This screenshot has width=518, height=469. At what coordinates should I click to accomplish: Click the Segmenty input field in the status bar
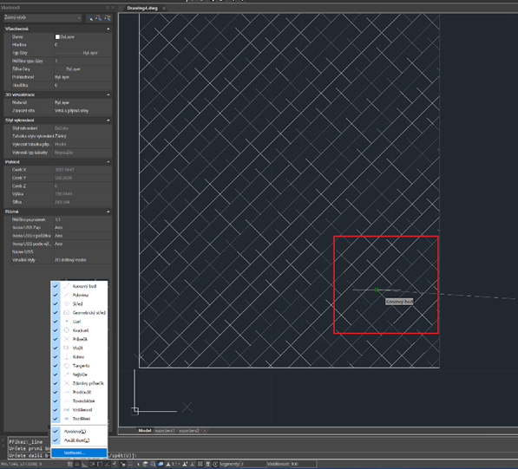tap(253, 464)
